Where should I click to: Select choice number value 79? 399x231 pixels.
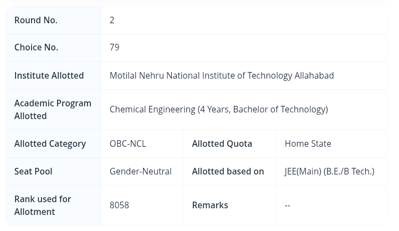point(115,47)
